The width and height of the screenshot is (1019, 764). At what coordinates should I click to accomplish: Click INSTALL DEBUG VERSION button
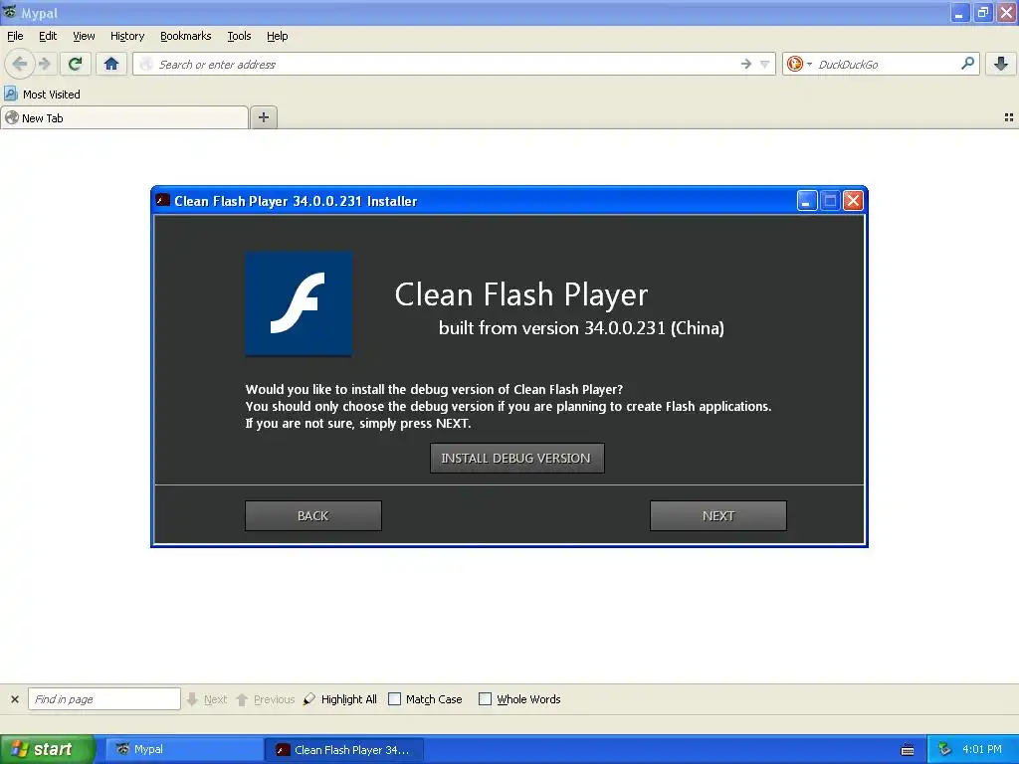(517, 458)
